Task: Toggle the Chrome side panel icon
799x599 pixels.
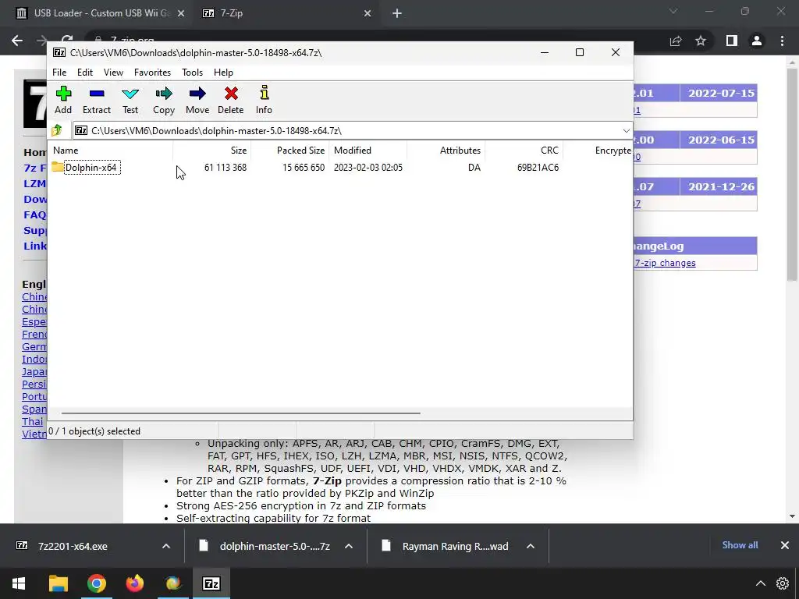Action: [x=732, y=41]
